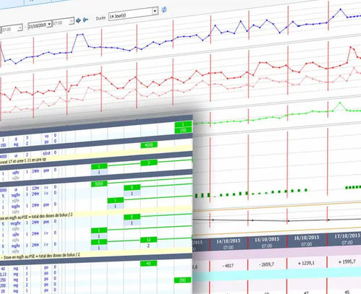Click the green 4000 dose cell

pos(149,145)
